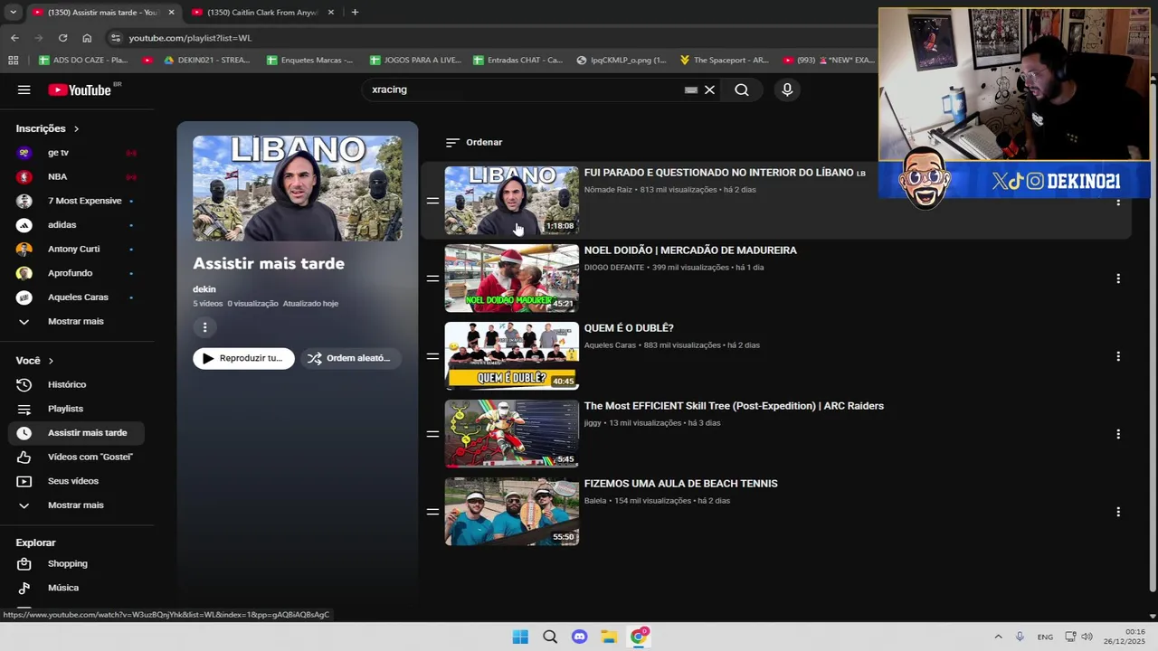Grab the reorder handle of BEACH TENNIS video
1158x651 pixels.
[x=432, y=512]
